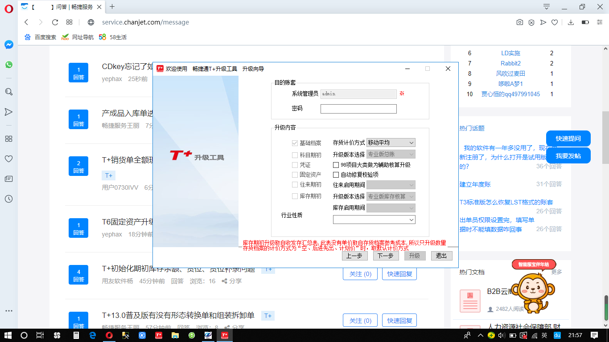Image resolution: width=609 pixels, height=342 pixels.
Task: Open the 58生活 bookmark
Action: (x=113, y=37)
